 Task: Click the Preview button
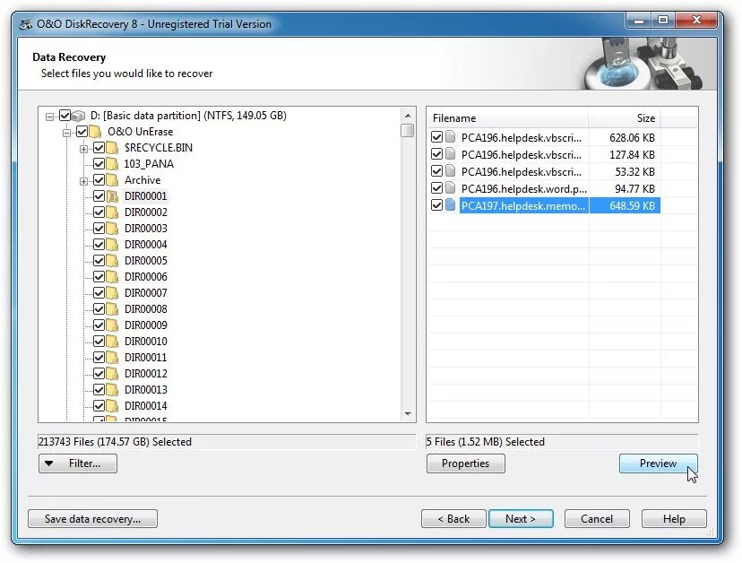[x=659, y=463]
